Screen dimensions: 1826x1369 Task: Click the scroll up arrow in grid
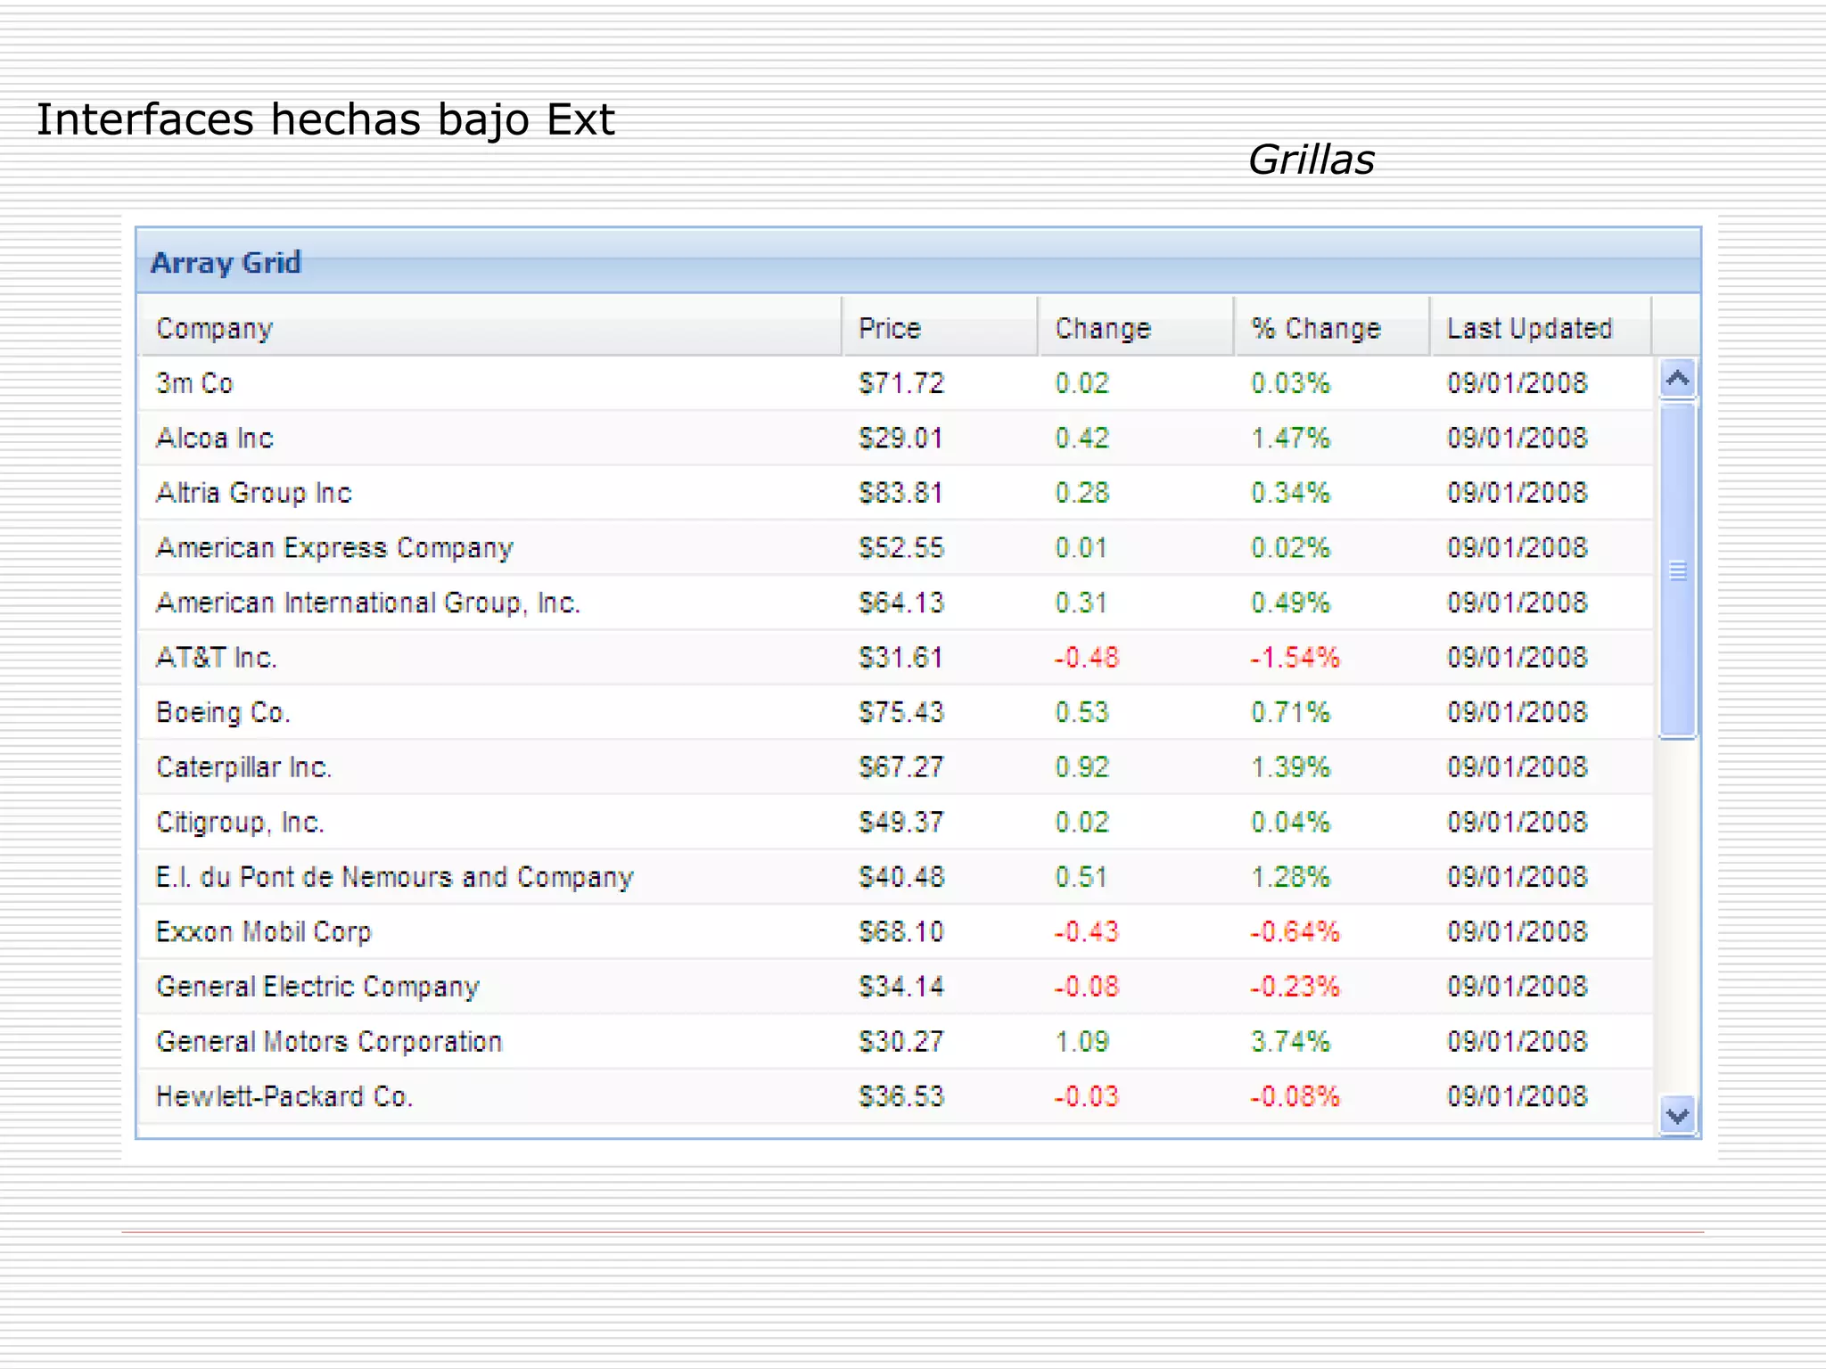pyautogui.click(x=1677, y=379)
